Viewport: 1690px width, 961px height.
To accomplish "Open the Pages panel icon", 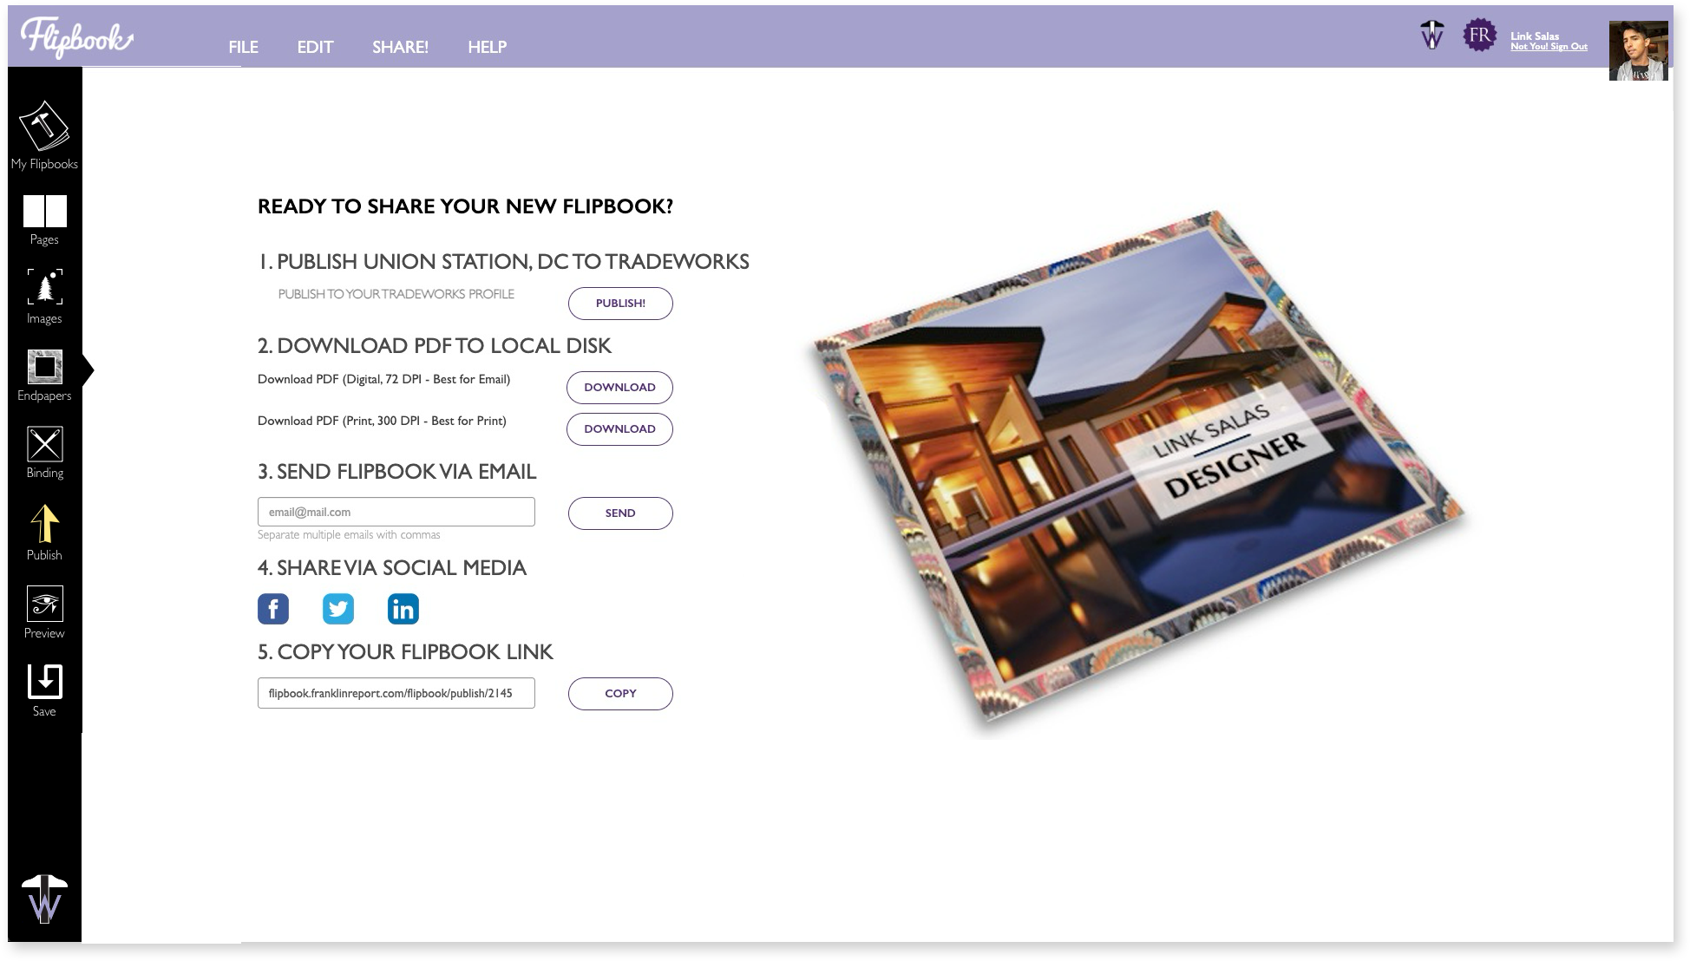I will 44,212.
